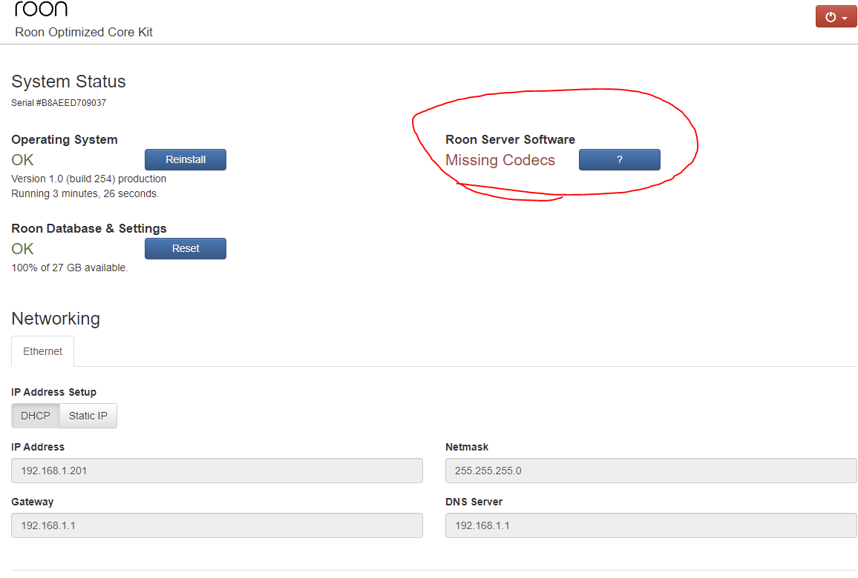
Task: Click the Netmask field 255.255.255.0
Action: tap(651, 471)
